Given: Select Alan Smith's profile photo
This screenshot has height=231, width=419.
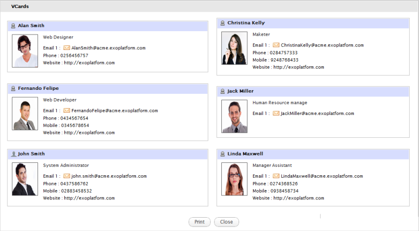Looking at the screenshot, I should pos(25,51).
